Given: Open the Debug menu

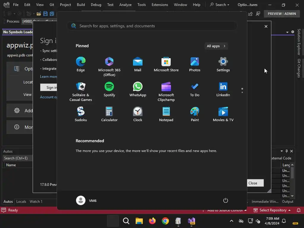Looking at the screenshot, I should coord(96,5).
